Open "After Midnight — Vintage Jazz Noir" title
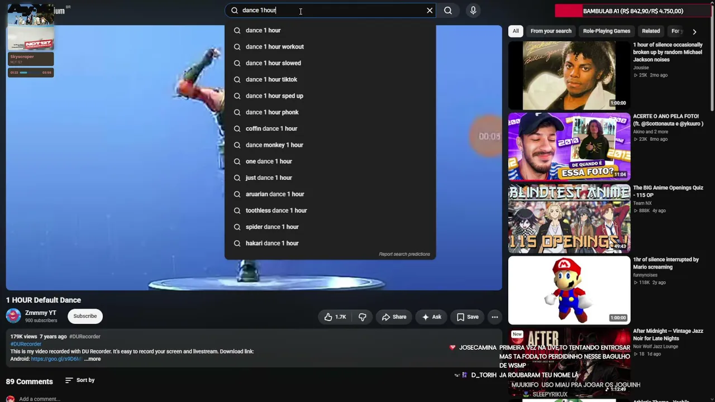The width and height of the screenshot is (715, 402). [668, 334]
